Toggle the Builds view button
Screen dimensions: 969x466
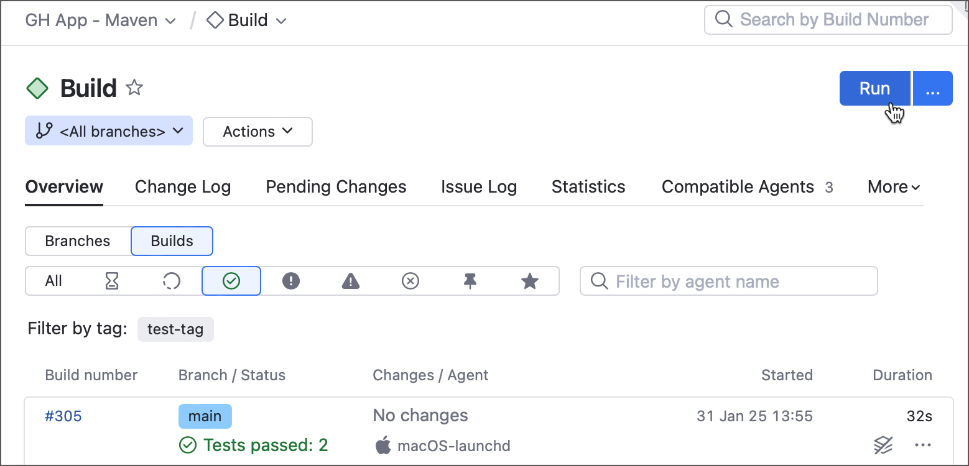pyautogui.click(x=172, y=241)
